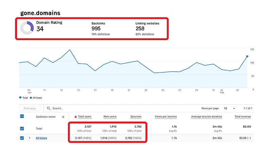Sort by New users column
This screenshot has height=153, width=272.
pyautogui.click(x=110, y=117)
